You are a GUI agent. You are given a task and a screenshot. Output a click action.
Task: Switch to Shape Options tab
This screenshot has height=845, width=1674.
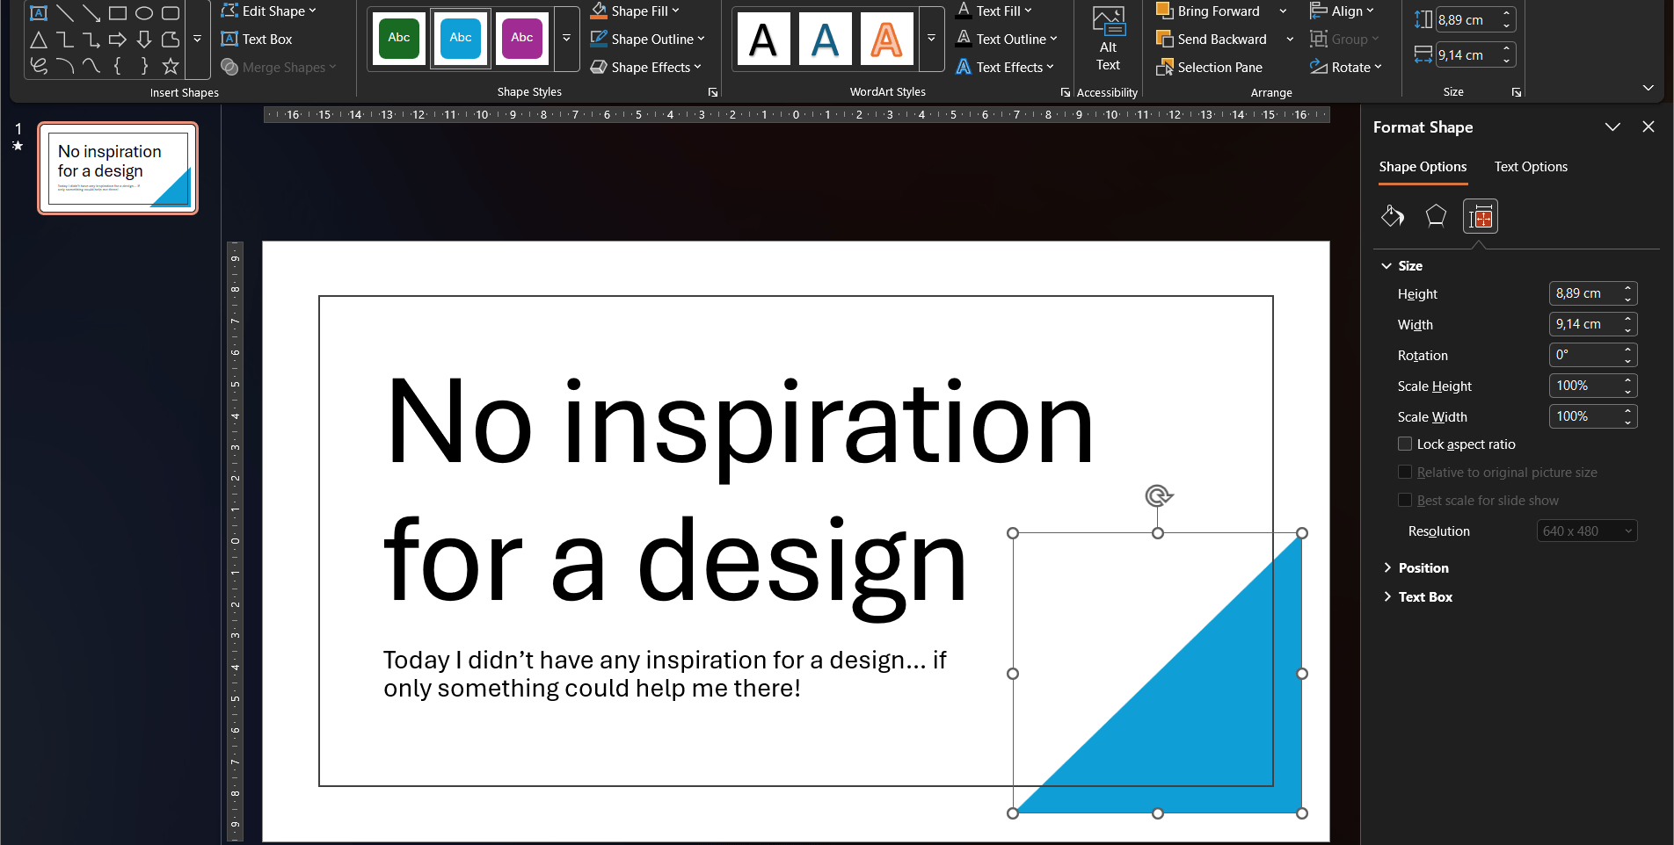pos(1422,167)
